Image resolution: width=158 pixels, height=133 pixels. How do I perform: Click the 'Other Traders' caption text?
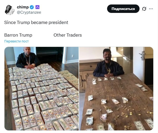tap(68, 35)
